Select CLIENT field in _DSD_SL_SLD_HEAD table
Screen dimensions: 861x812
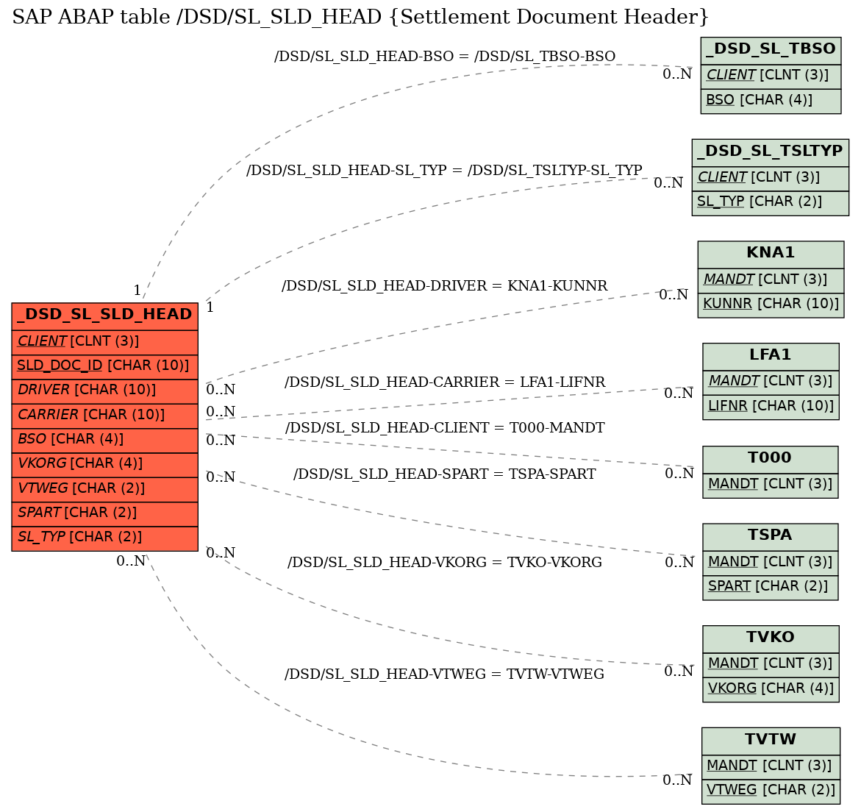point(105,342)
